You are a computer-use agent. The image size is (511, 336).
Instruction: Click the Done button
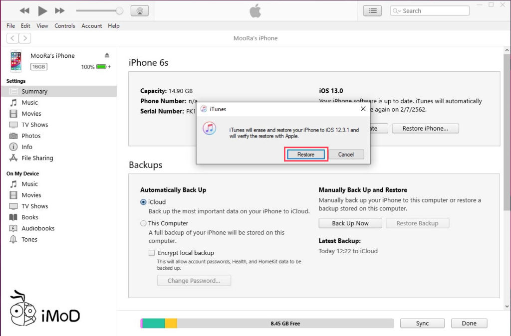(x=469, y=324)
